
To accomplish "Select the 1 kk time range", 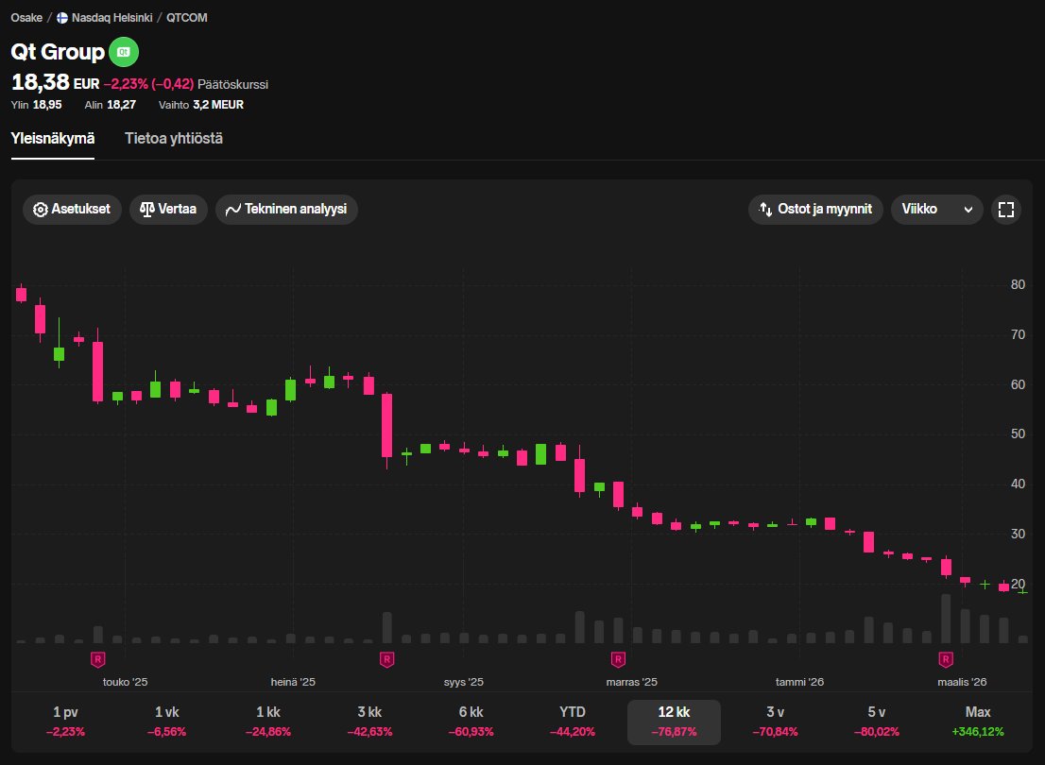I will click(268, 722).
